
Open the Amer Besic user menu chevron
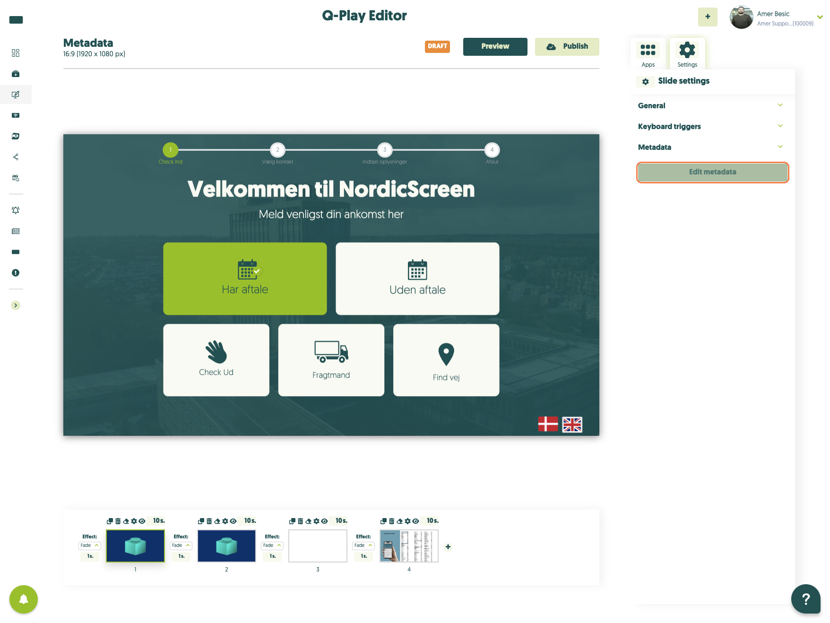pyautogui.click(x=820, y=17)
